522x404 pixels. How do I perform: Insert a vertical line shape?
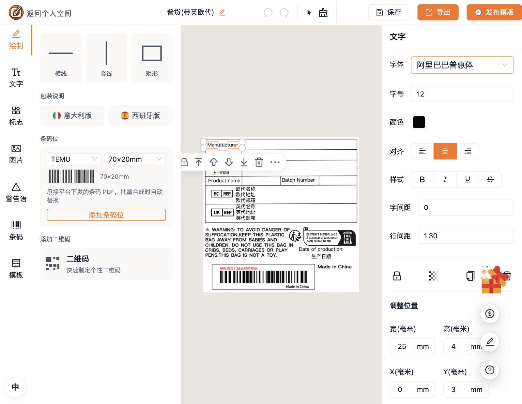tap(106, 58)
